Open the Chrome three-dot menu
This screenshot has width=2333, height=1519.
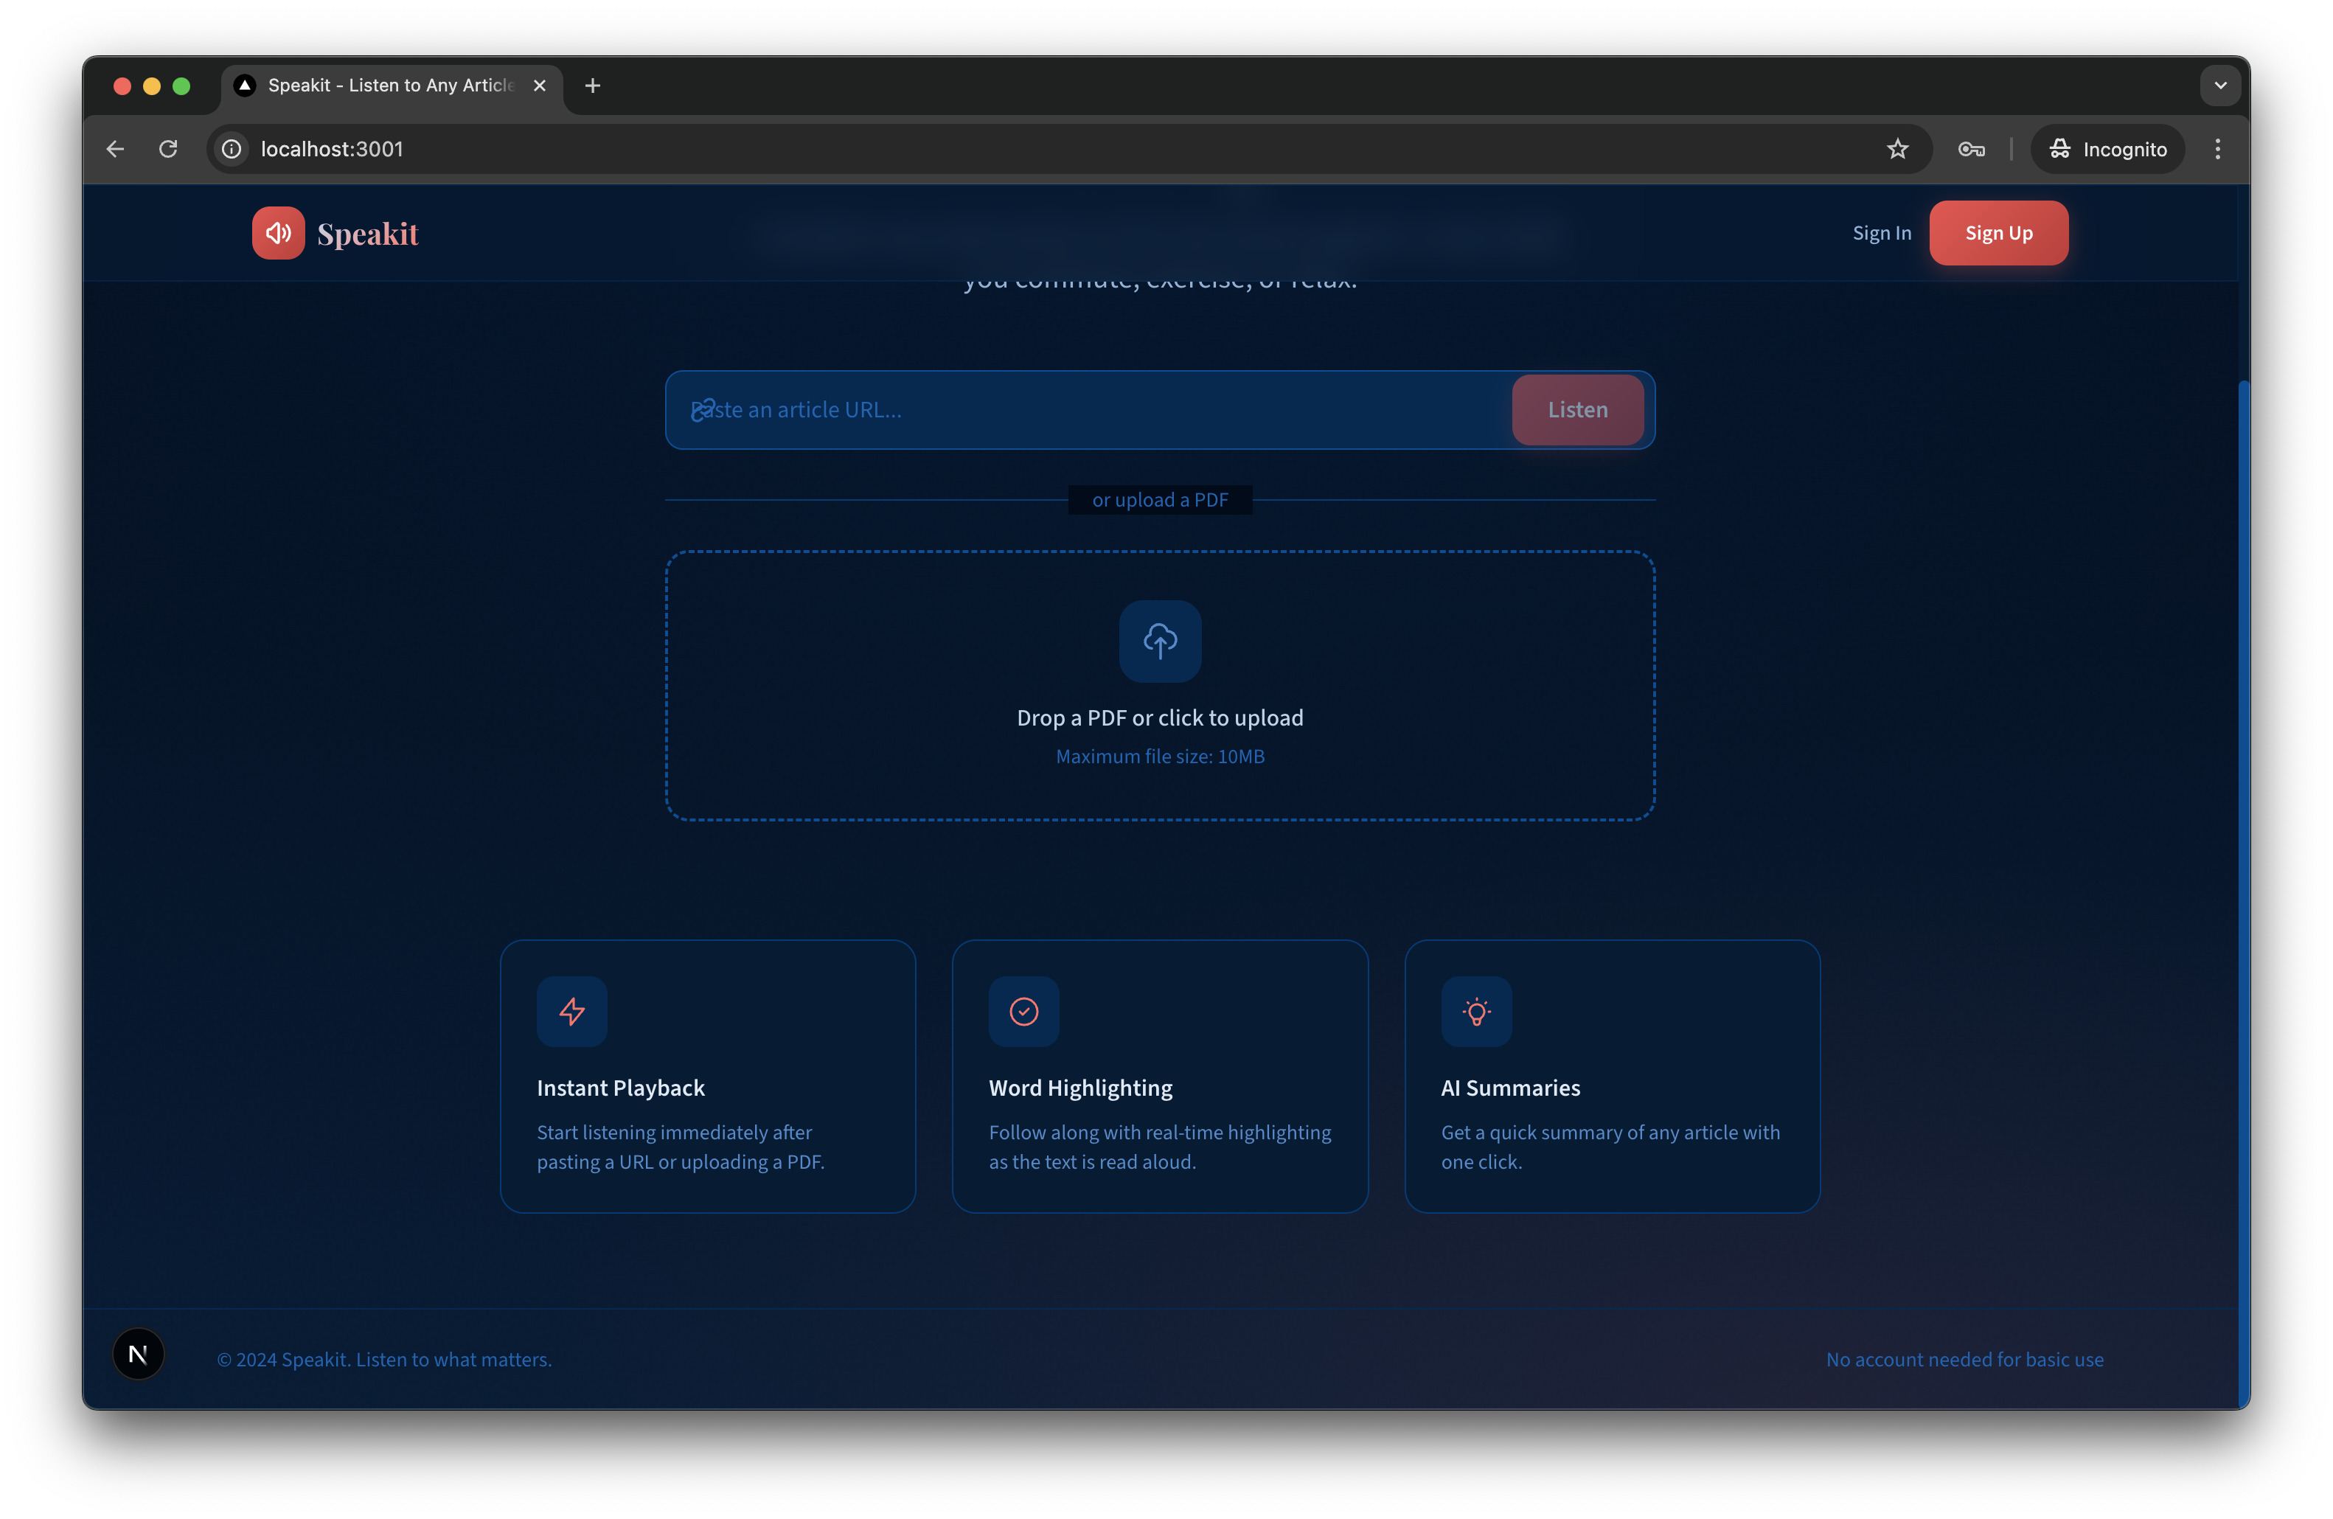(2217, 149)
